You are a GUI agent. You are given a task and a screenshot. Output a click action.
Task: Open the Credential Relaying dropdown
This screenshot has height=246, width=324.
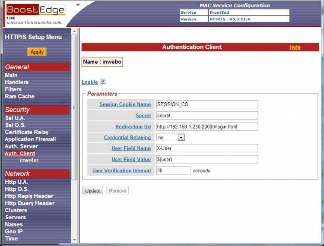pyautogui.click(x=171, y=137)
